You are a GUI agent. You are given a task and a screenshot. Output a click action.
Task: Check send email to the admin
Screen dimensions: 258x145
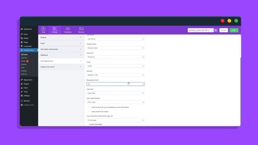tap(89, 112)
